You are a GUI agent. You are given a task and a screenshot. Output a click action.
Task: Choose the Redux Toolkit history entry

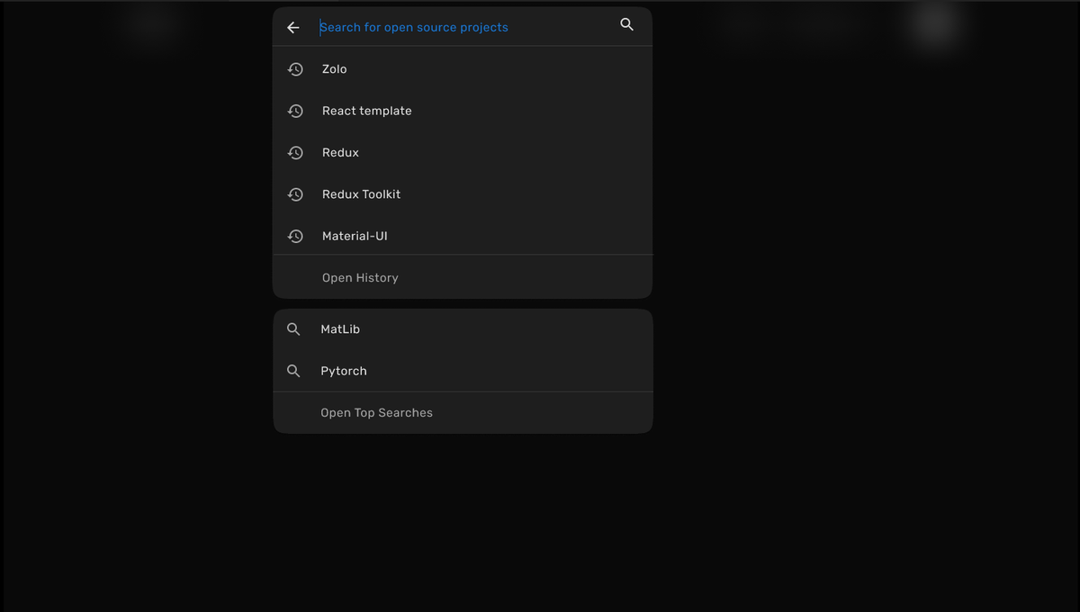click(463, 194)
